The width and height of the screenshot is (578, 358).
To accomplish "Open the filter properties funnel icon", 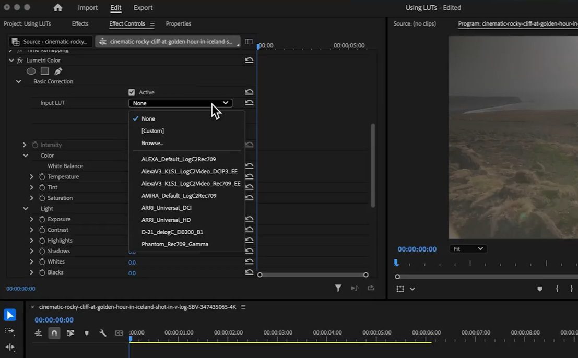I will [x=338, y=289].
